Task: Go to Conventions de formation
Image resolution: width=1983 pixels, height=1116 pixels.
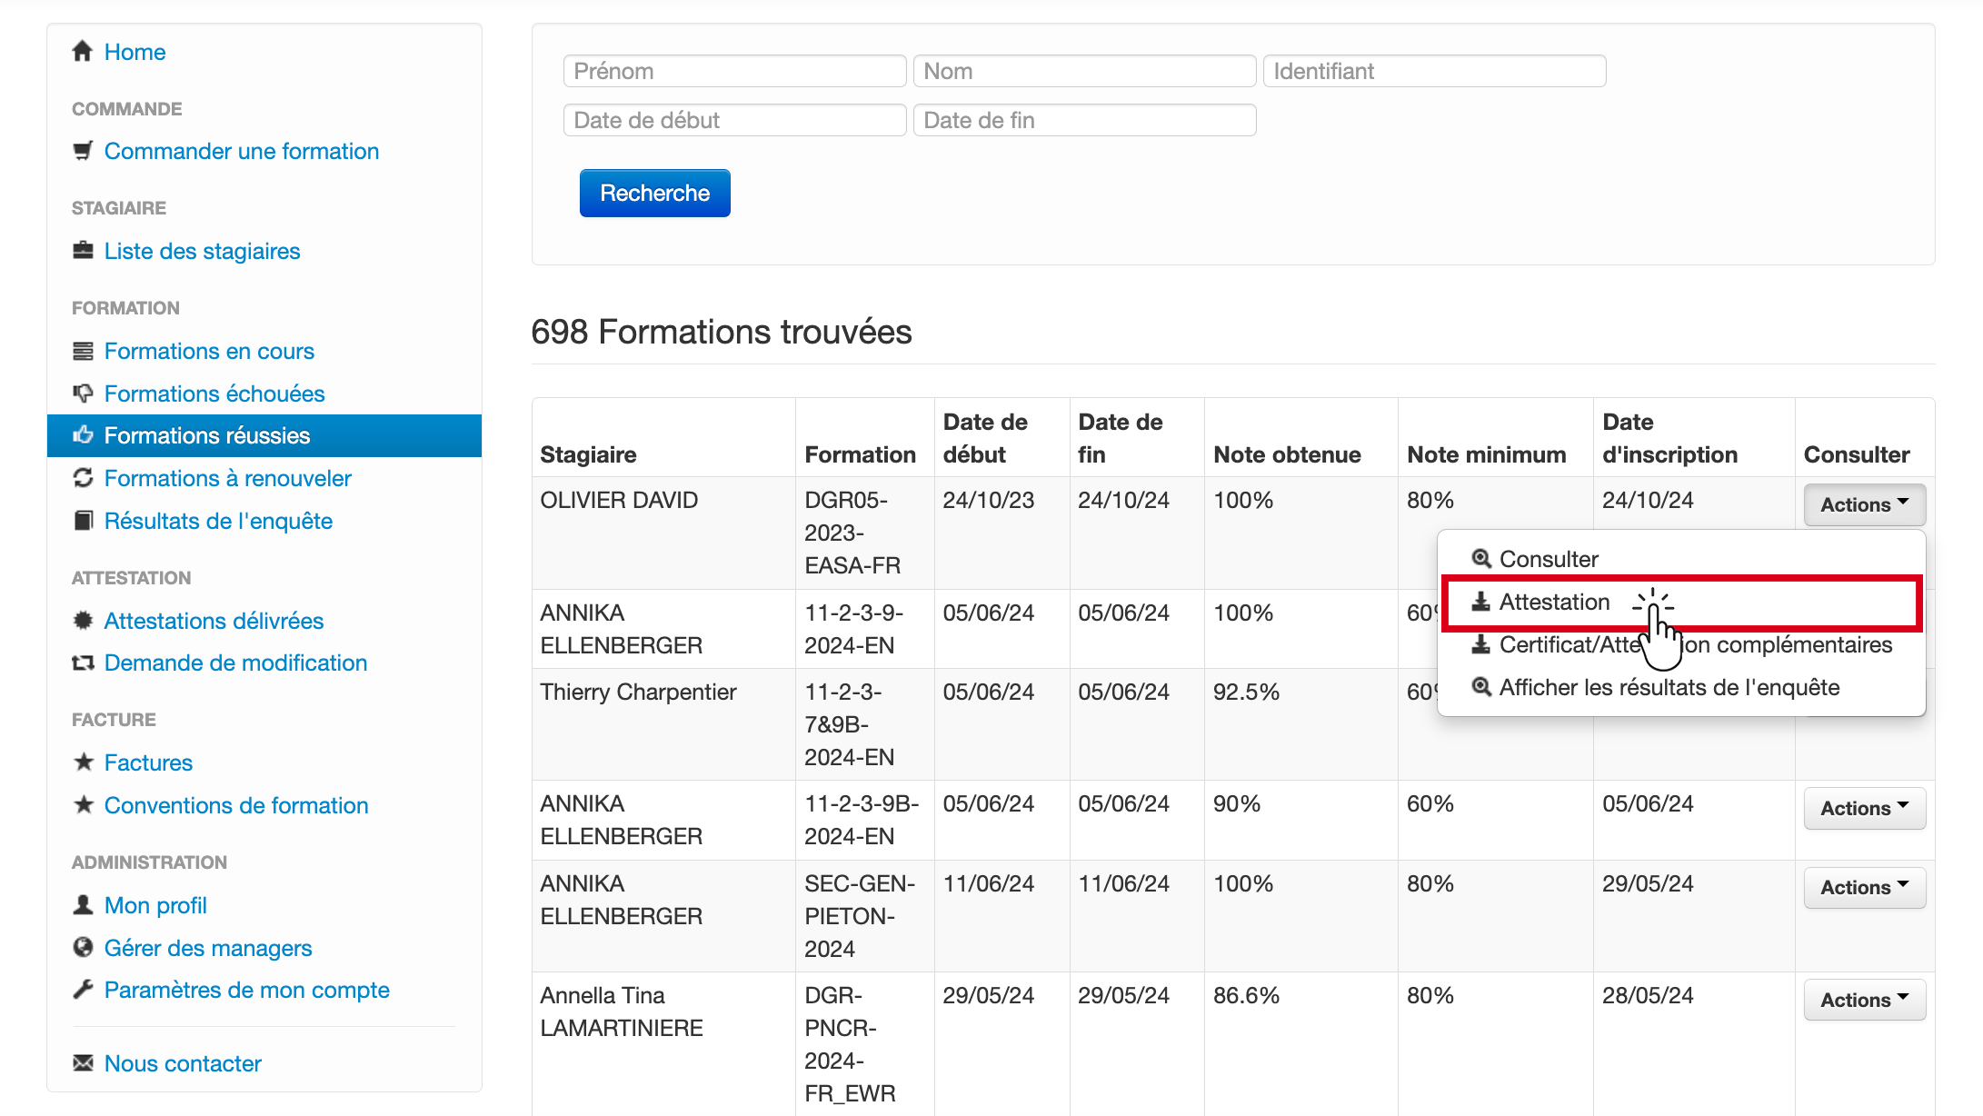Action: (236, 805)
